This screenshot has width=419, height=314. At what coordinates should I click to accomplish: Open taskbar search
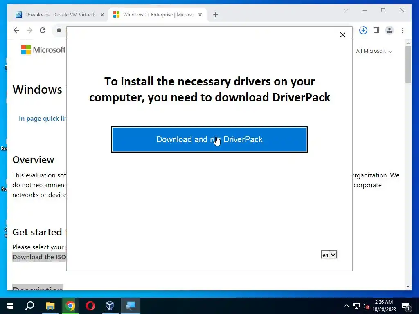(29, 306)
